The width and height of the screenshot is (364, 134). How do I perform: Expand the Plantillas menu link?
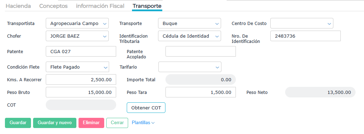tap(143, 123)
